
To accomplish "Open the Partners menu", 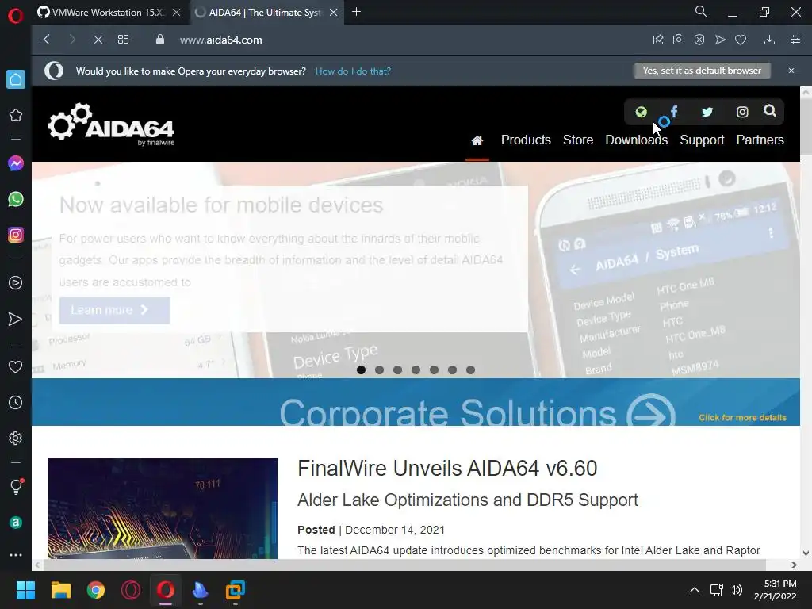I will (760, 140).
